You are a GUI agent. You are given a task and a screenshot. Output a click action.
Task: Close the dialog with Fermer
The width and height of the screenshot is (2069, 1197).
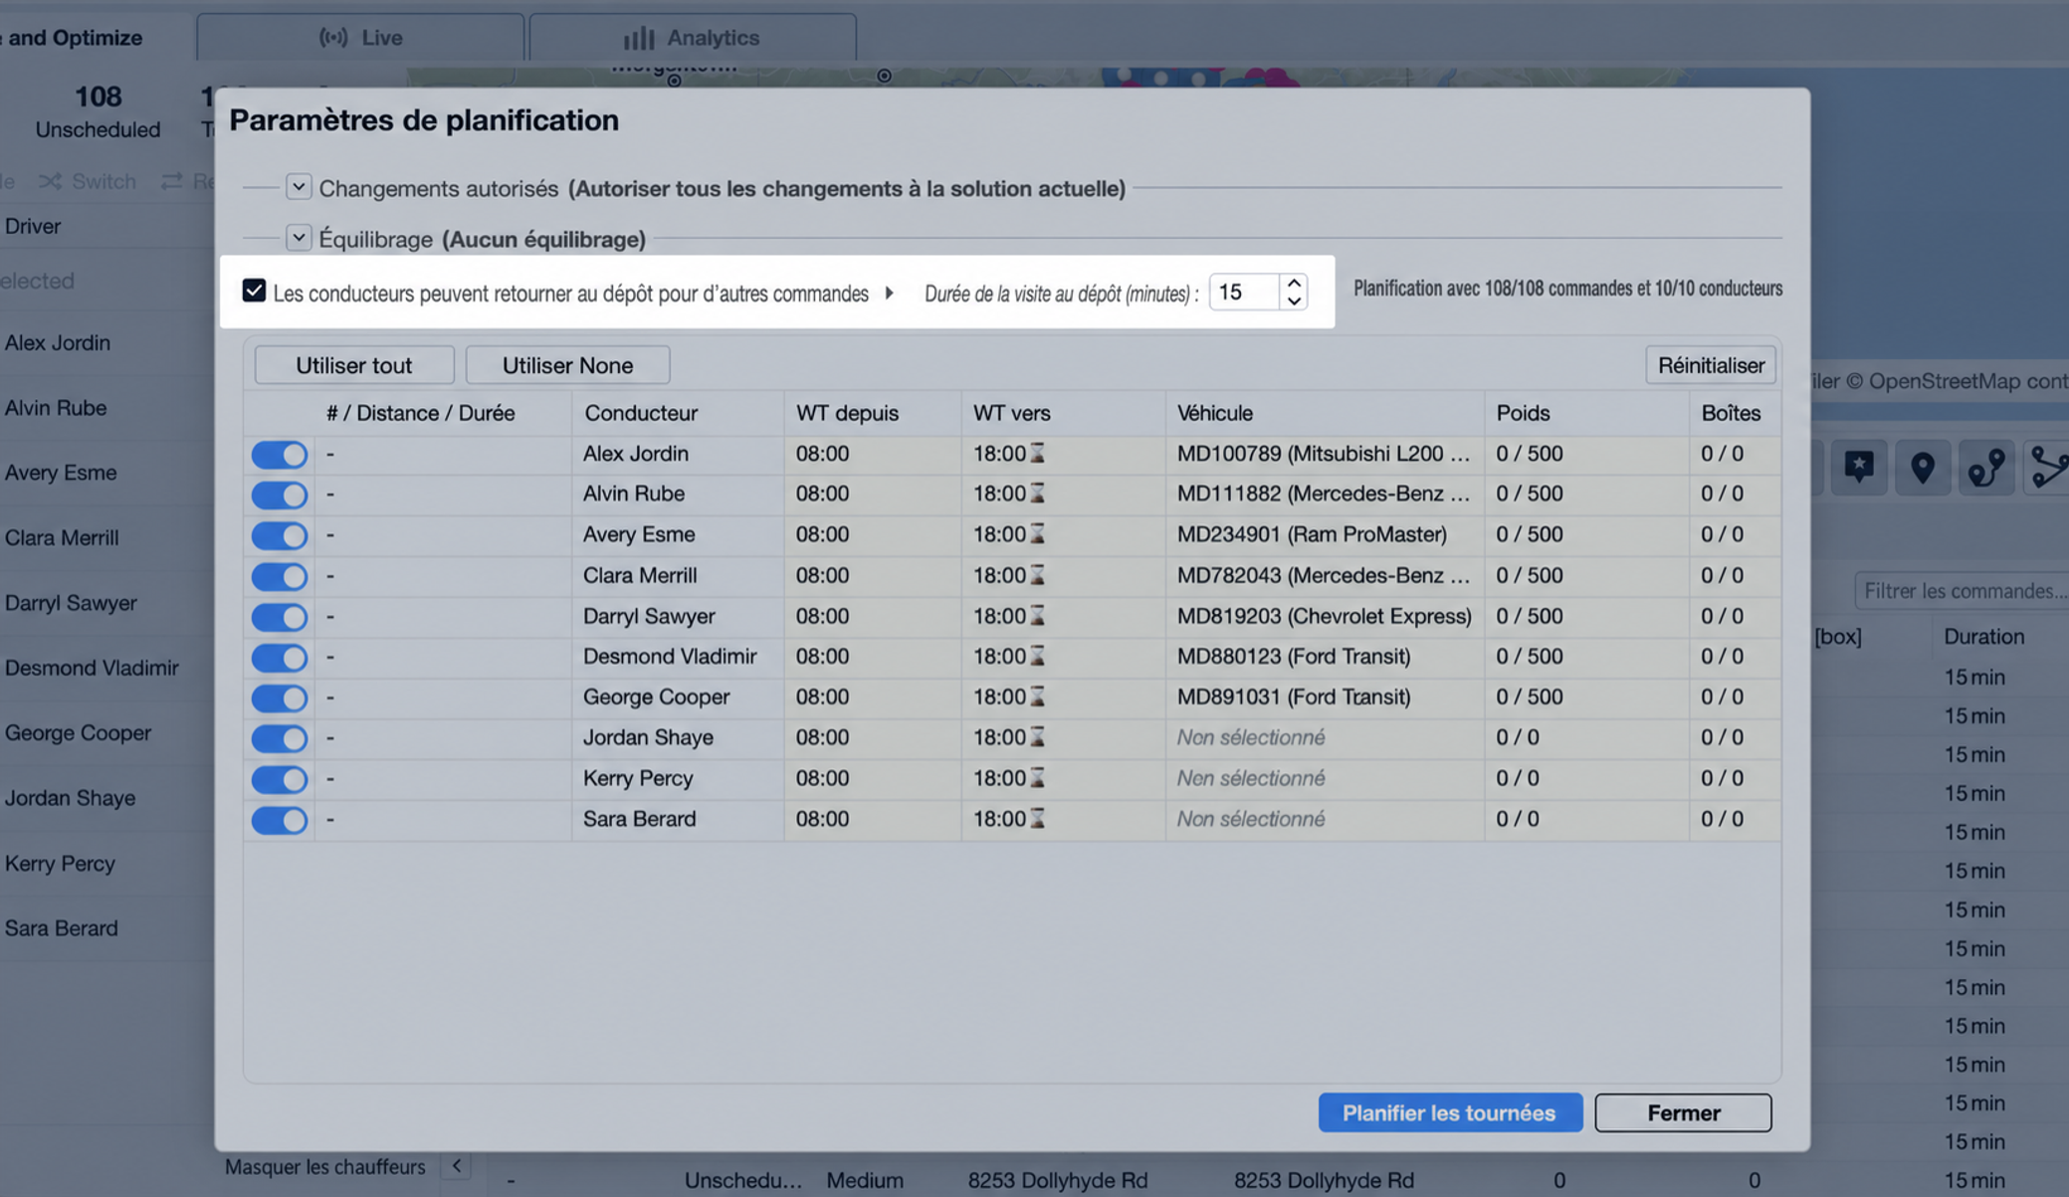point(1683,1112)
